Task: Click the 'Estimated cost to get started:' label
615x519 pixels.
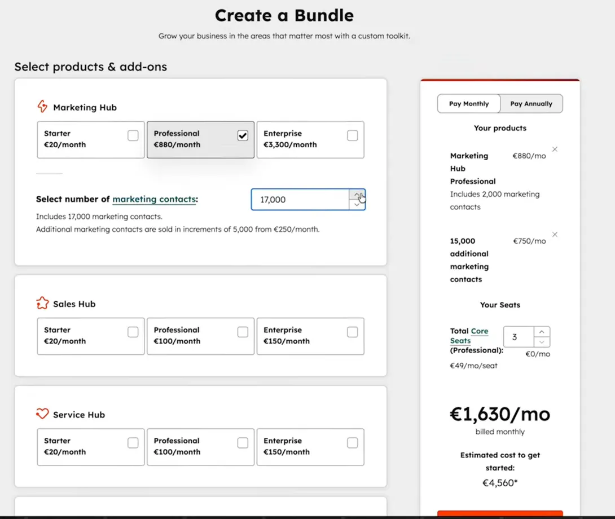Action: [500, 461]
